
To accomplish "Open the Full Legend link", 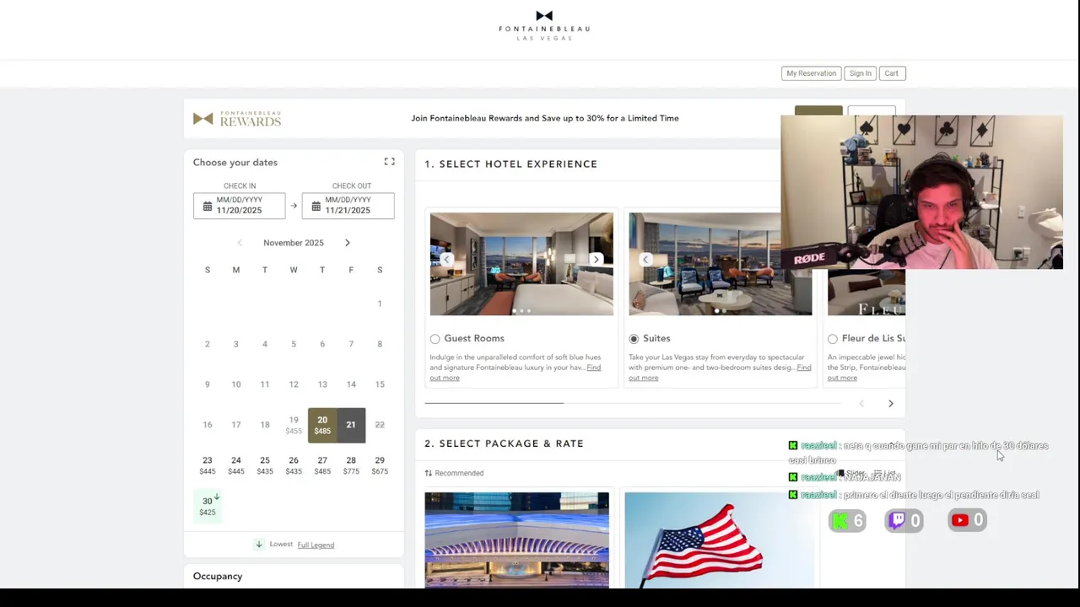I will pyautogui.click(x=316, y=545).
